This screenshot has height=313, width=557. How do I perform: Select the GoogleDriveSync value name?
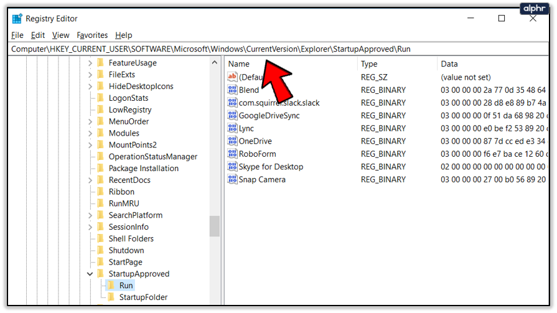269,116
